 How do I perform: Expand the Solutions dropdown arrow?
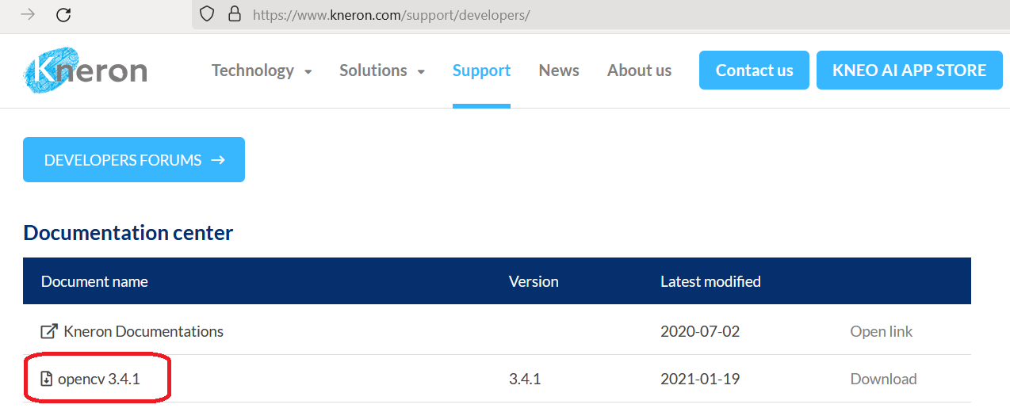[421, 72]
